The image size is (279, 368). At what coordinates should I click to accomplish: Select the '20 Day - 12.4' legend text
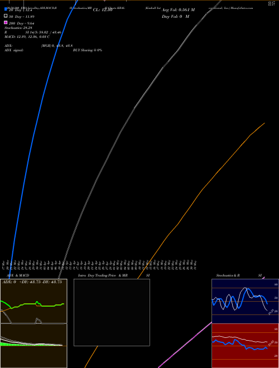tap(20, 10)
